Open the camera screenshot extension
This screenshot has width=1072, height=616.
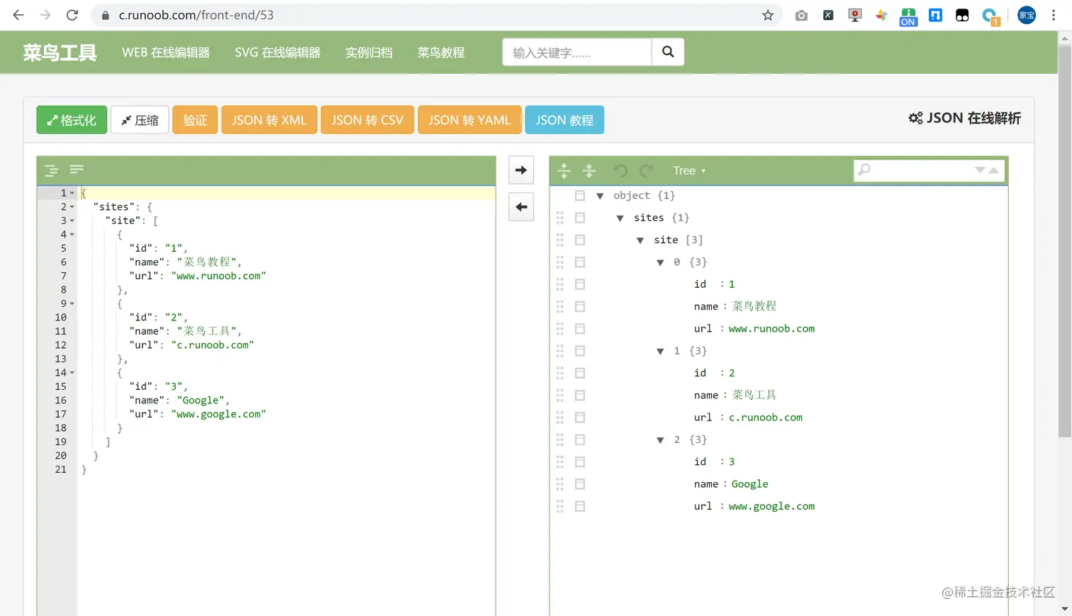point(801,15)
